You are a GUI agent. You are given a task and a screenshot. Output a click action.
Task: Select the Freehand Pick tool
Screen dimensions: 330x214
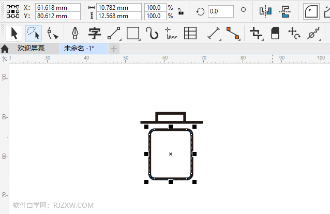[x=33, y=33]
